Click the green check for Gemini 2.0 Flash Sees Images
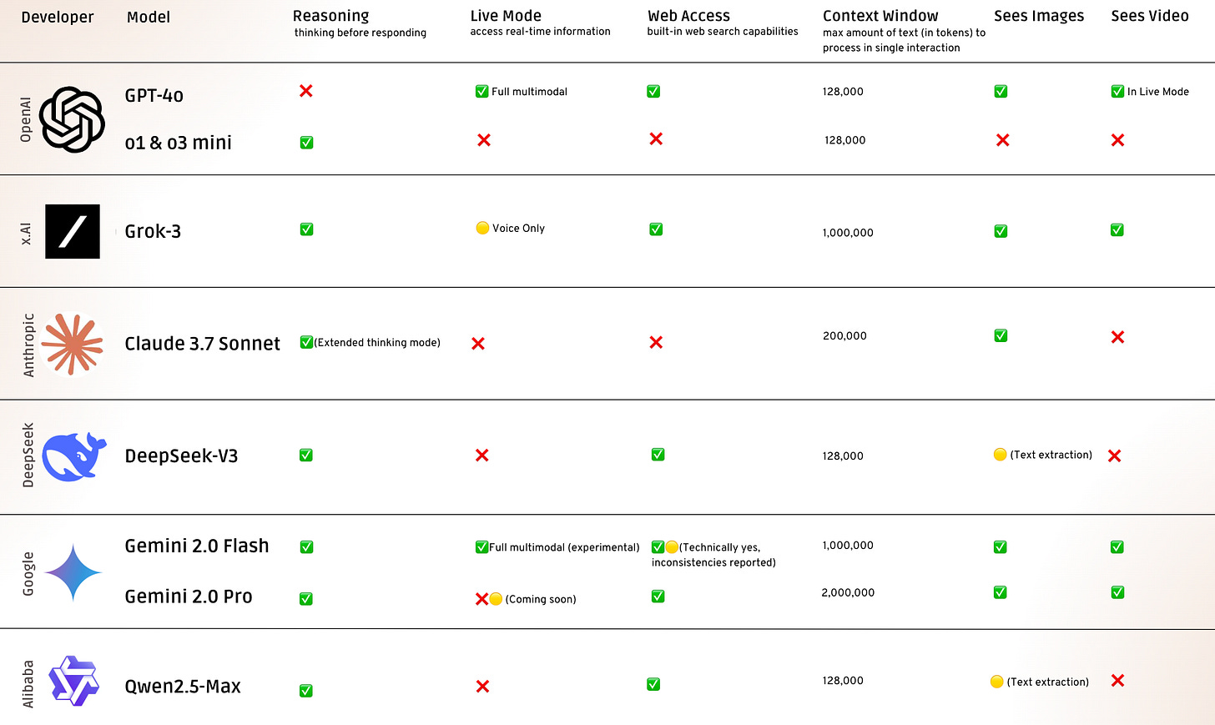Viewport: 1215px width, 725px height. [1001, 547]
